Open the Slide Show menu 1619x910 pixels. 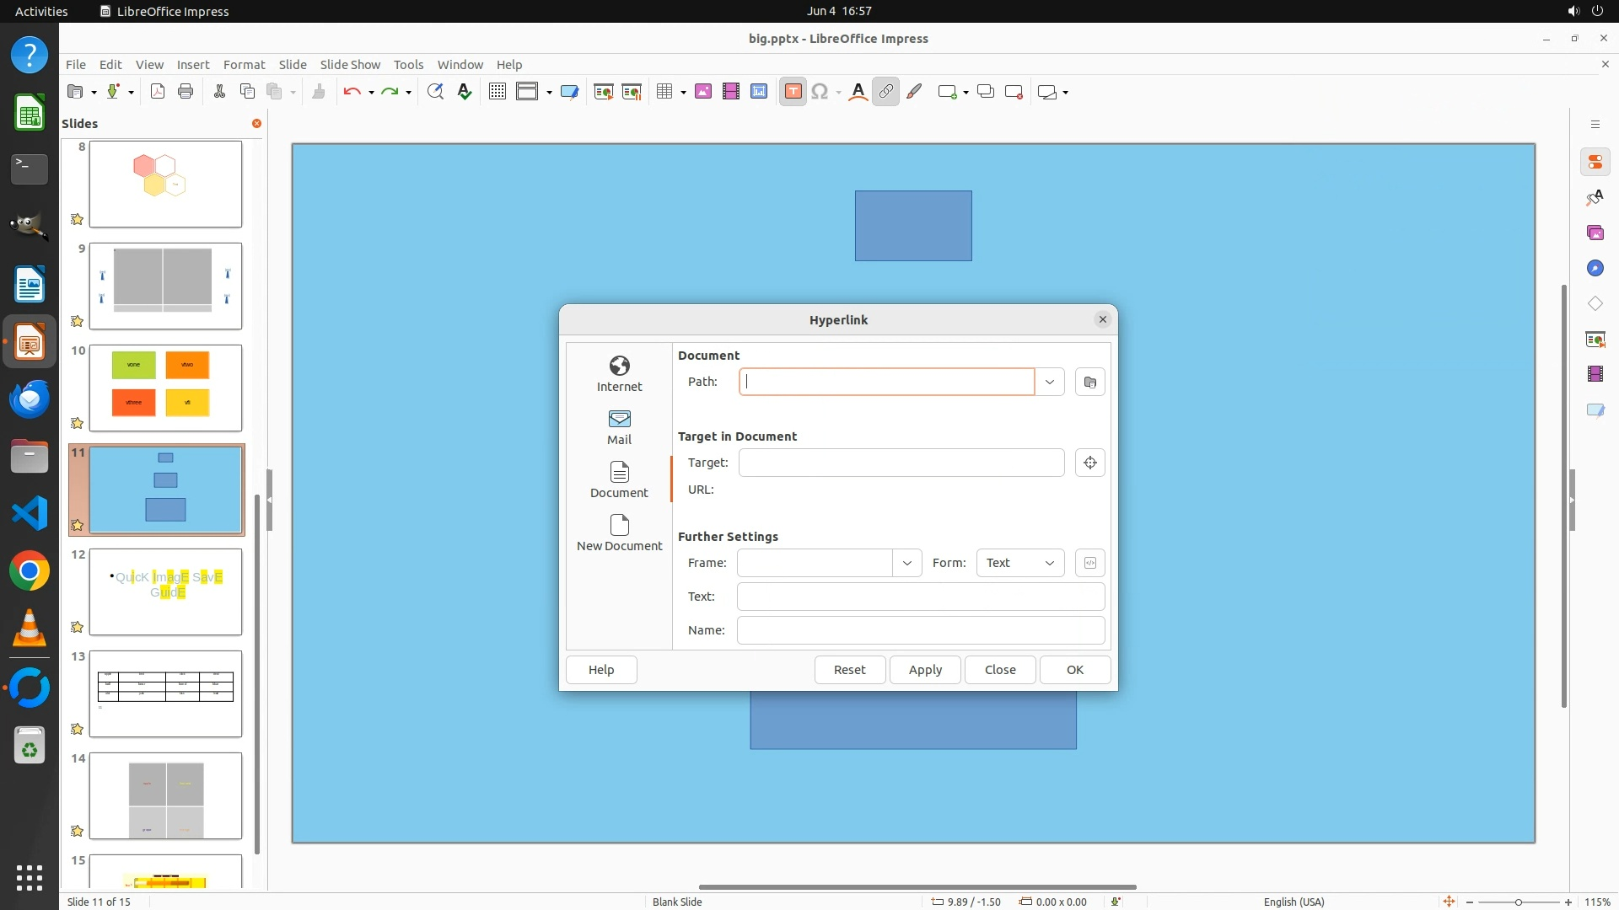click(x=350, y=65)
